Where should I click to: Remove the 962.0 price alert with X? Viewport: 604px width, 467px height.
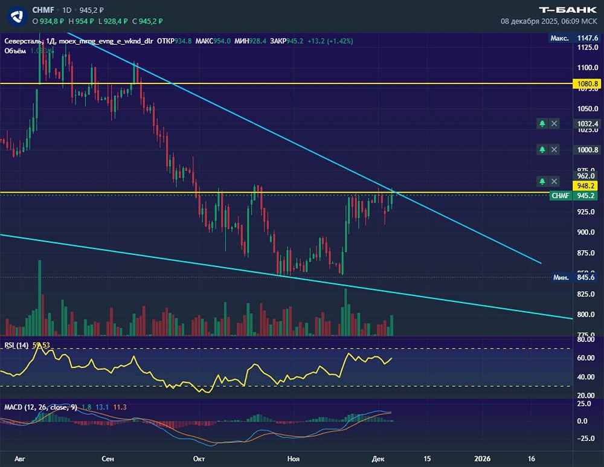pos(554,181)
